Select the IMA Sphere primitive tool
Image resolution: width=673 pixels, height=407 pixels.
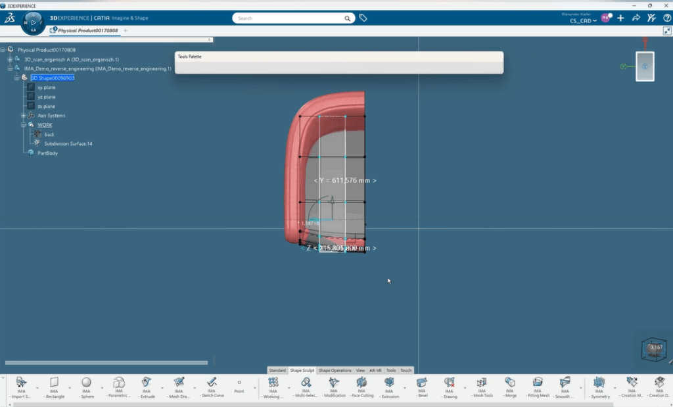(86, 383)
